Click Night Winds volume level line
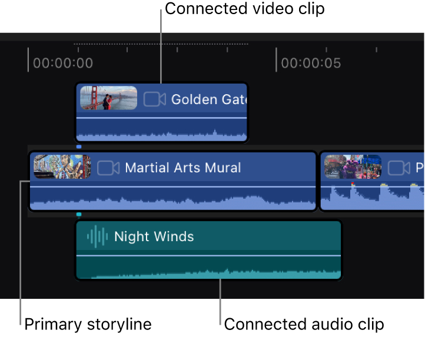 pos(208,255)
